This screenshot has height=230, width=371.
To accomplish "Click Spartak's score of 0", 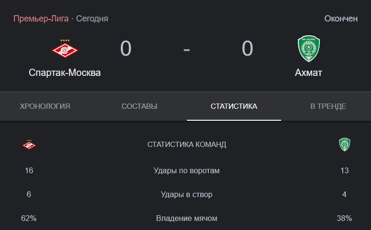I will [126, 48].
